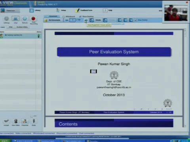The width and height of the screenshot is (190, 142).
Task: Close the video window with red X
Action: click(x=187, y=2)
